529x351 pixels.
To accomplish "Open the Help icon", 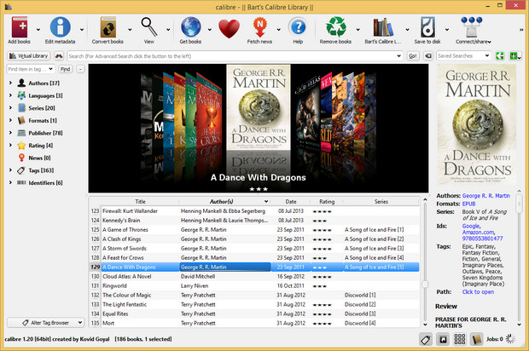I will [298, 27].
